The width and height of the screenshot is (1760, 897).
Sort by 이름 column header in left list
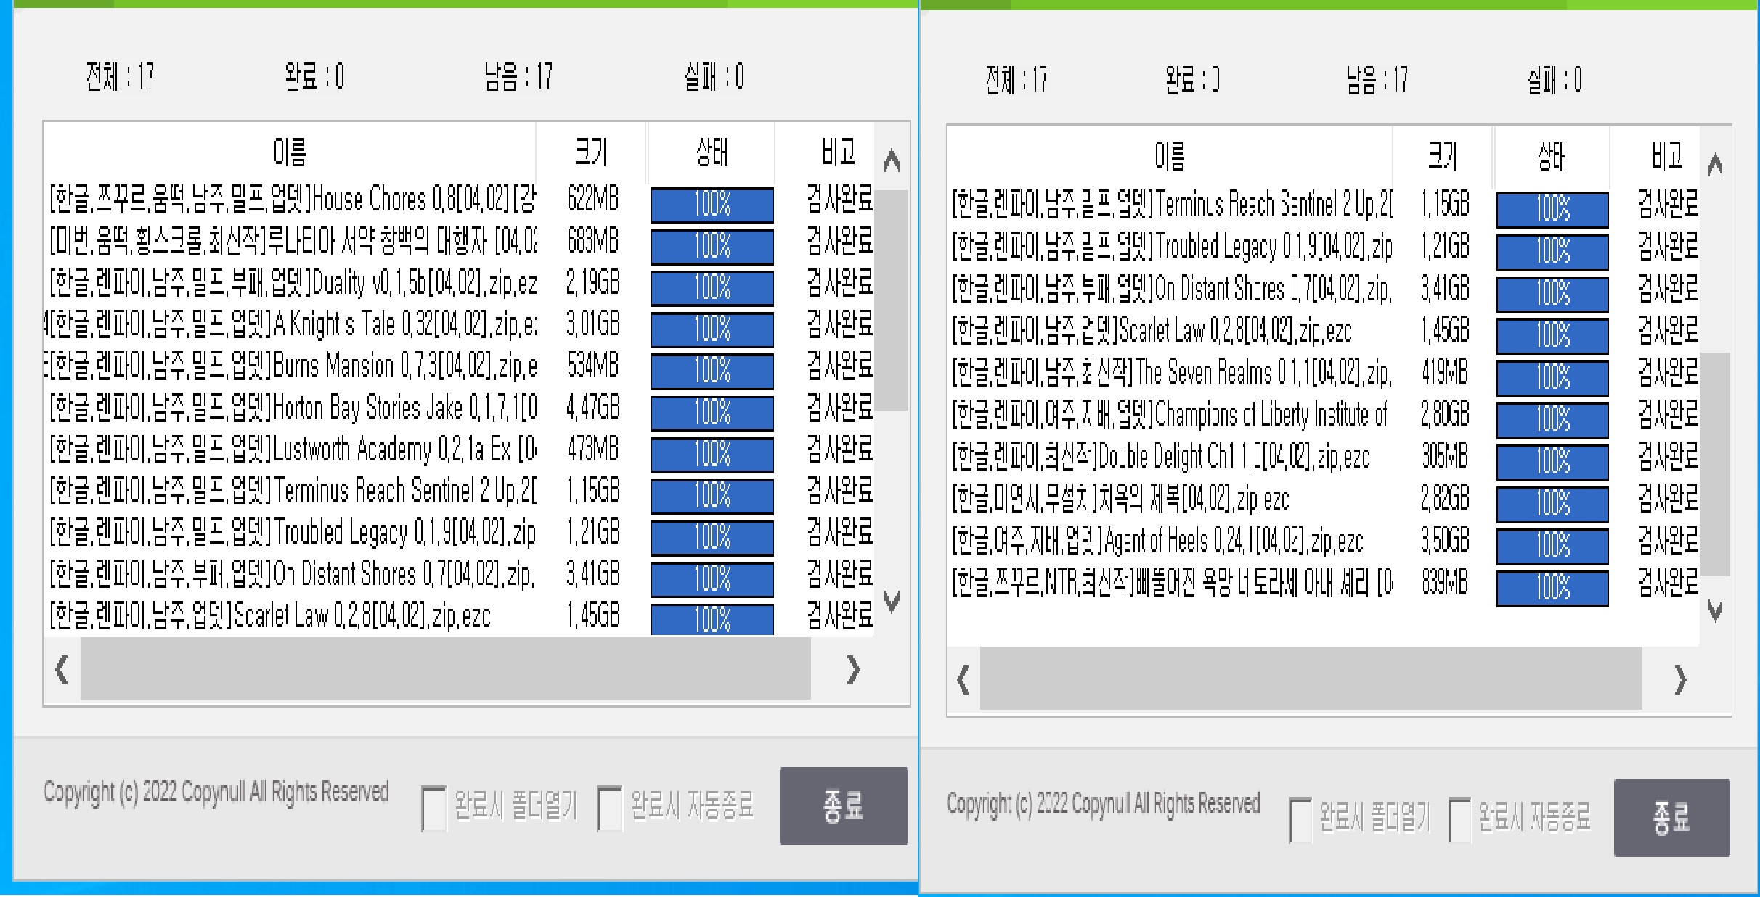(290, 152)
